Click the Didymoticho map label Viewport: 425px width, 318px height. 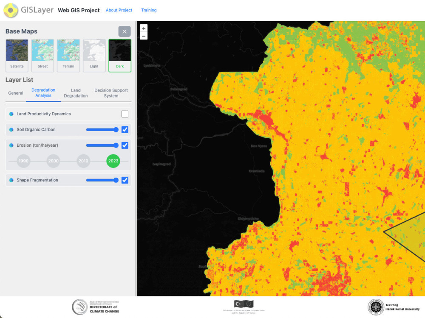(248, 218)
